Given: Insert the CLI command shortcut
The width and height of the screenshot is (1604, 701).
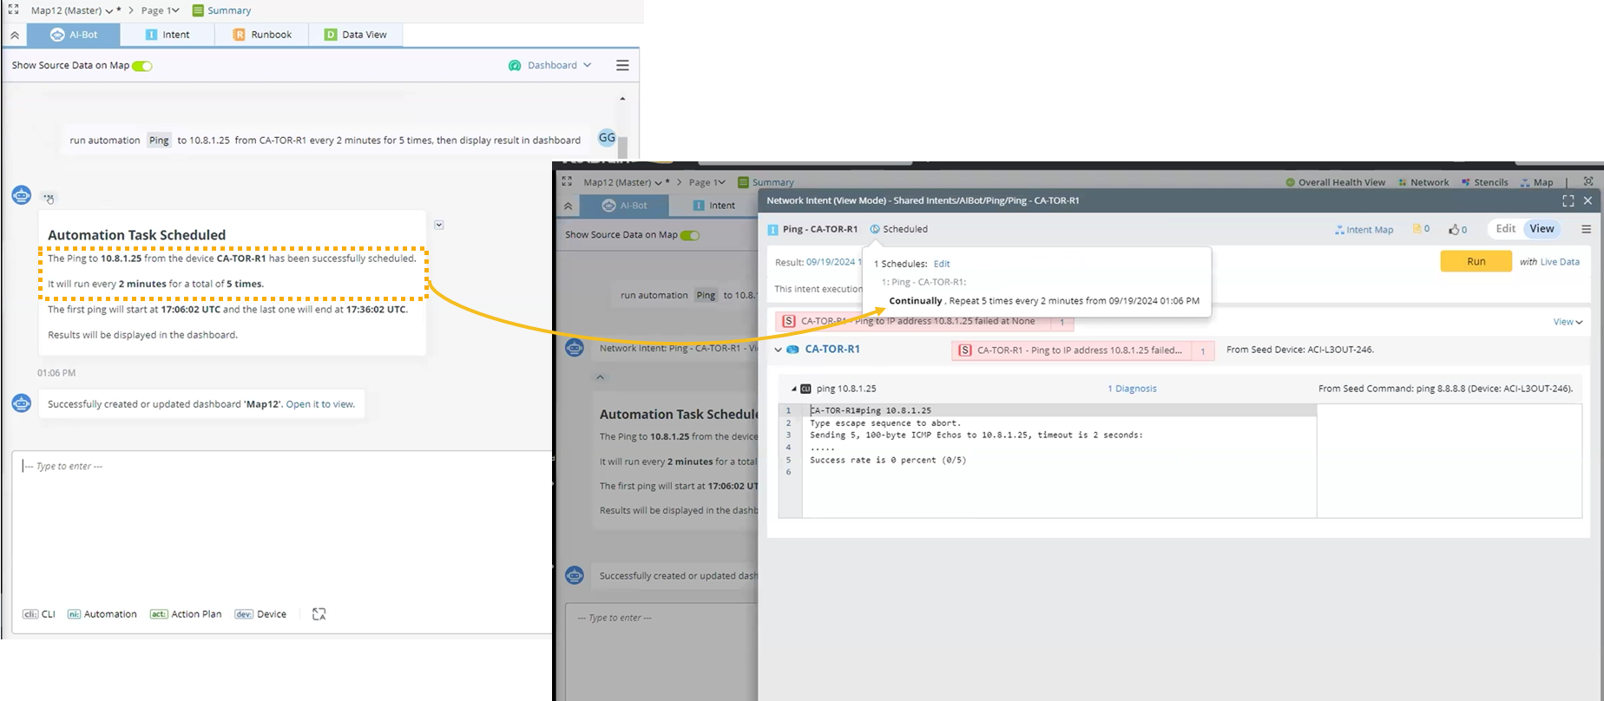Looking at the screenshot, I should pyautogui.click(x=39, y=614).
